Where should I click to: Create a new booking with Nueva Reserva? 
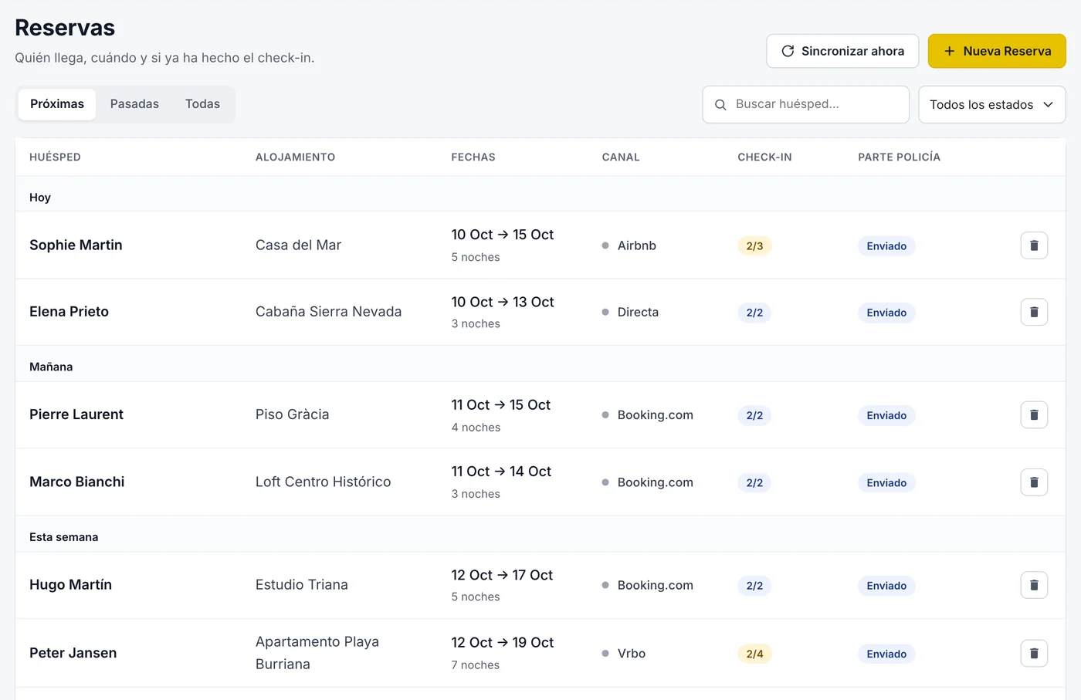[997, 51]
